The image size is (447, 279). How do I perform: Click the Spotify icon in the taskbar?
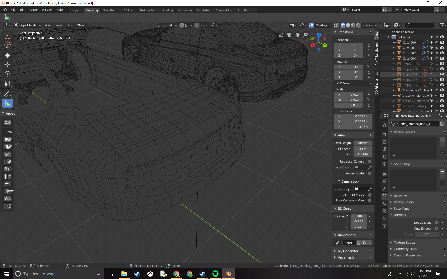[x=216, y=274]
